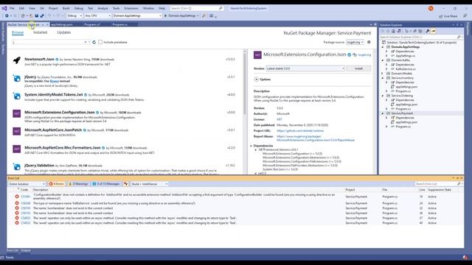Expand the Options section

(256, 79)
